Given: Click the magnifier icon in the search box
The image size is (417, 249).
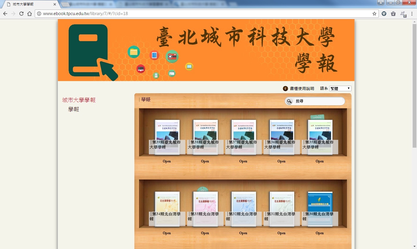Looking at the screenshot, I should point(289,101).
